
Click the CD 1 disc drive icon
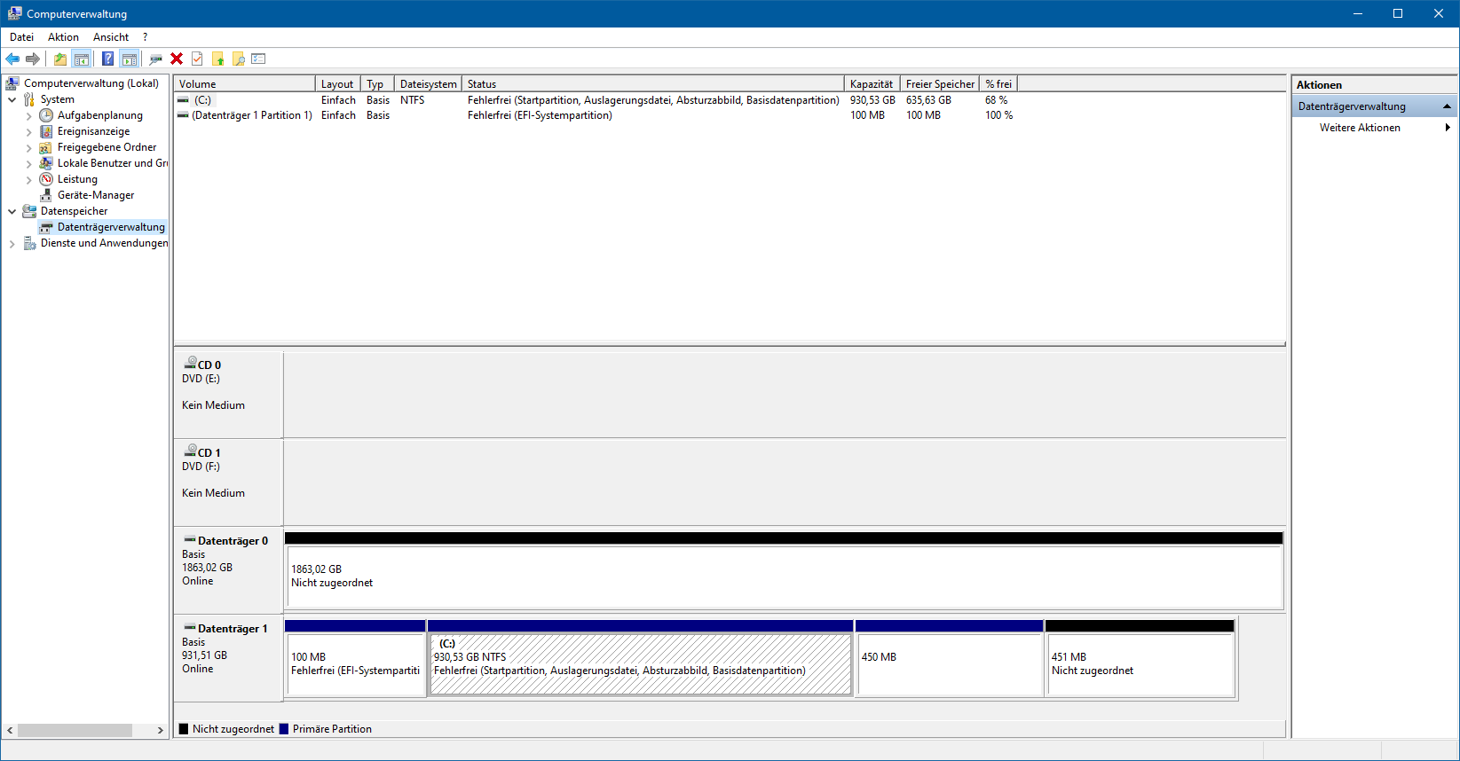[190, 451]
